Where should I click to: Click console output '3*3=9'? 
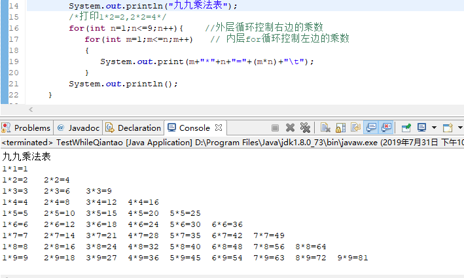click(99, 191)
